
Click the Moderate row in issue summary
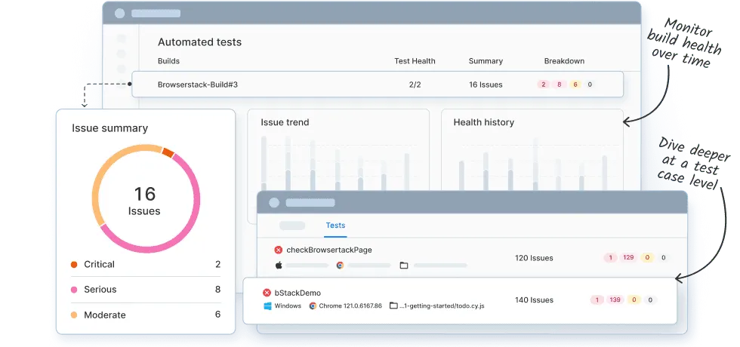(x=146, y=315)
